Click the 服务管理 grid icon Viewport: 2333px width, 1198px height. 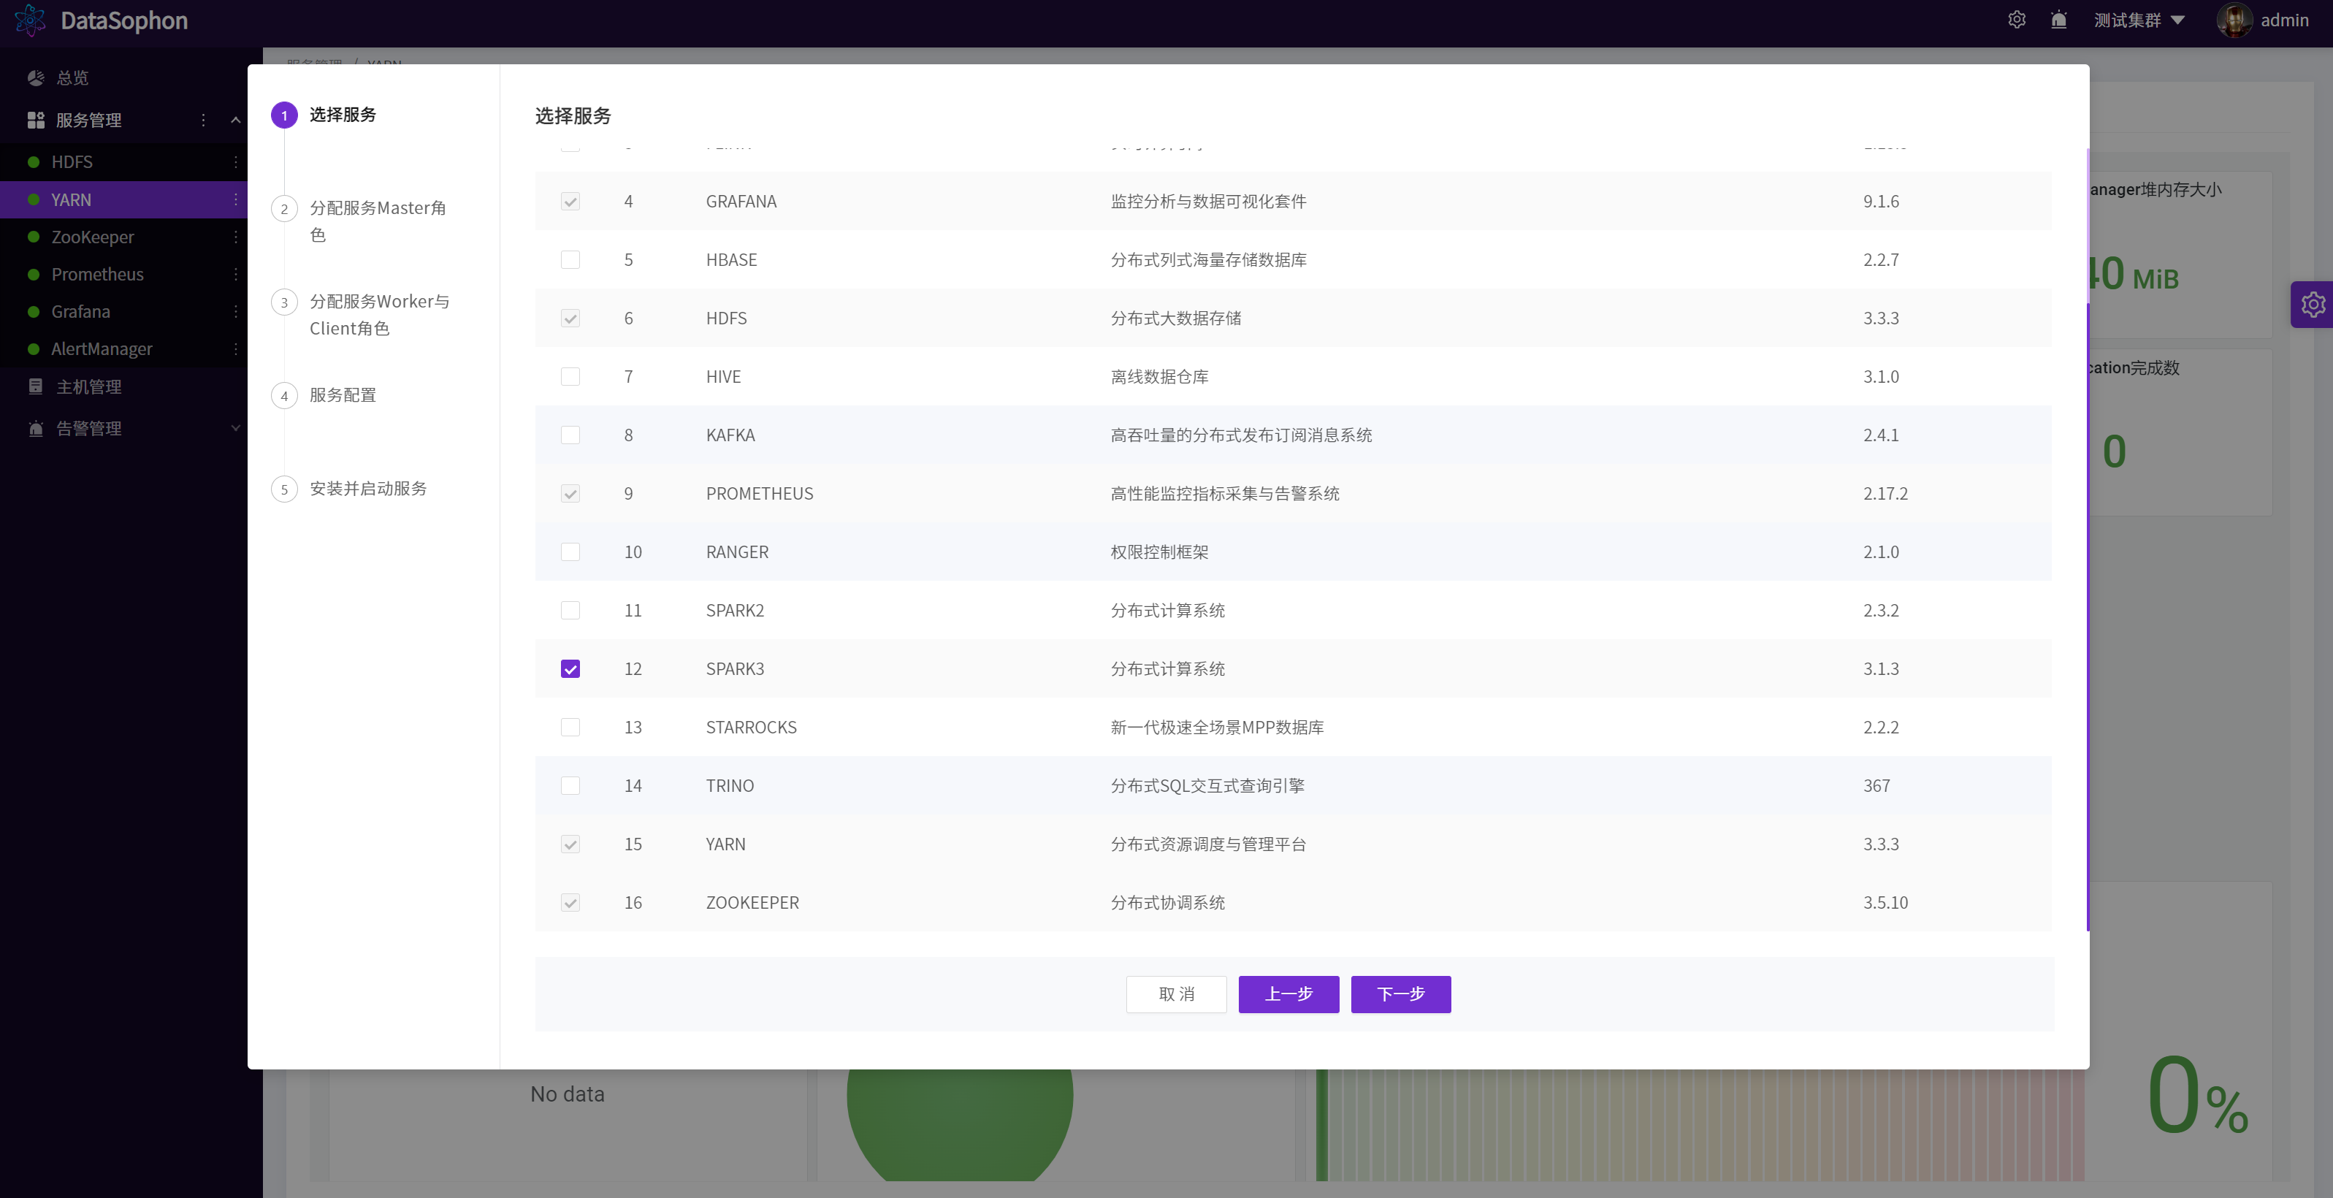[x=37, y=120]
